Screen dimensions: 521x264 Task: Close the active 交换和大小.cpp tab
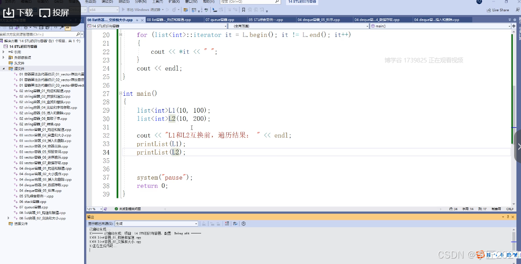coord(143,20)
